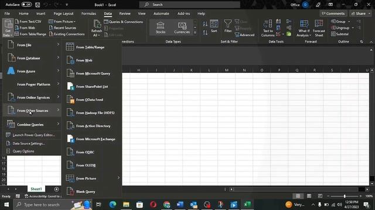This screenshot has width=375, height=210.
Task: Switch to the Home tab
Action: tap(23, 13)
